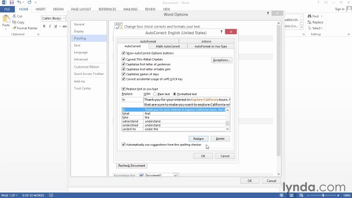Click the Copy icon in Clipboard group
Viewport: 352px width, 198px height.
[x=14, y=22]
